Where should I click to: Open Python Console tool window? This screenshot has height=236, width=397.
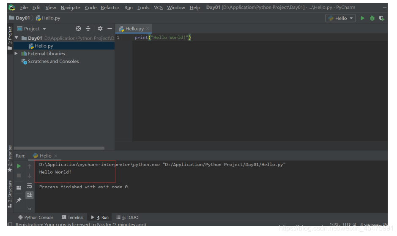point(36,217)
